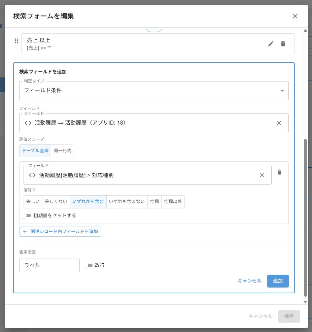Image resolution: width=312 pixels, height=332 pixels.
Task: Clear the 活動履歴 field using the X icon
Action: (279, 123)
